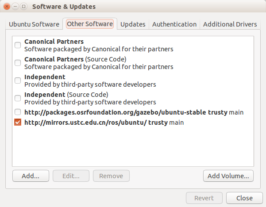Enable the osrfoundation gazebo repository checkbox
266x207 pixels.
point(18,112)
